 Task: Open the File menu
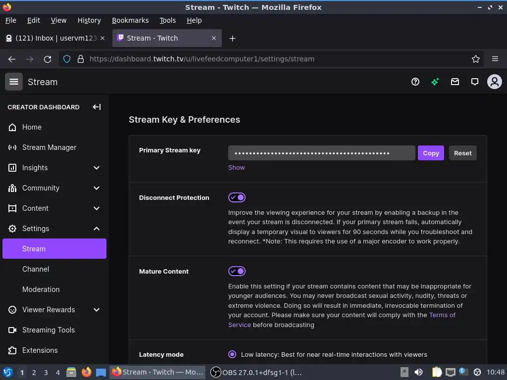11,20
